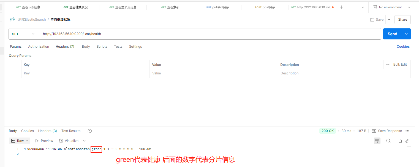Open the Settings tab
The width and height of the screenshot is (419, 167).
135,47
